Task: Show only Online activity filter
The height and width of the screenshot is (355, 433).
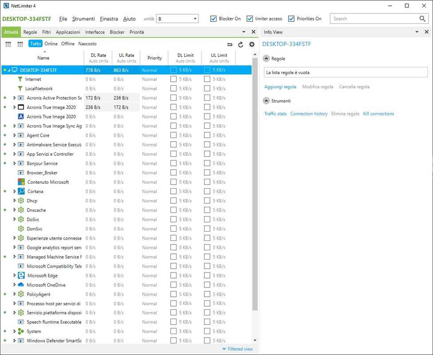Action: coord(51,43)
